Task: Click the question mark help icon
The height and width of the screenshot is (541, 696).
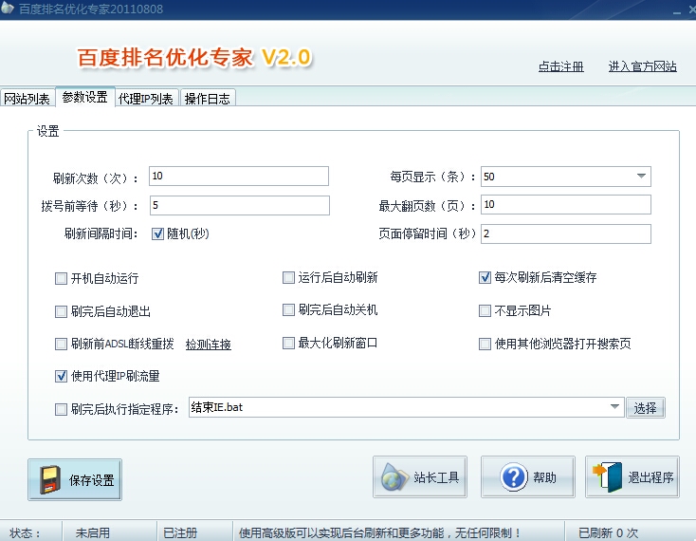Action: tap(514, 477)
